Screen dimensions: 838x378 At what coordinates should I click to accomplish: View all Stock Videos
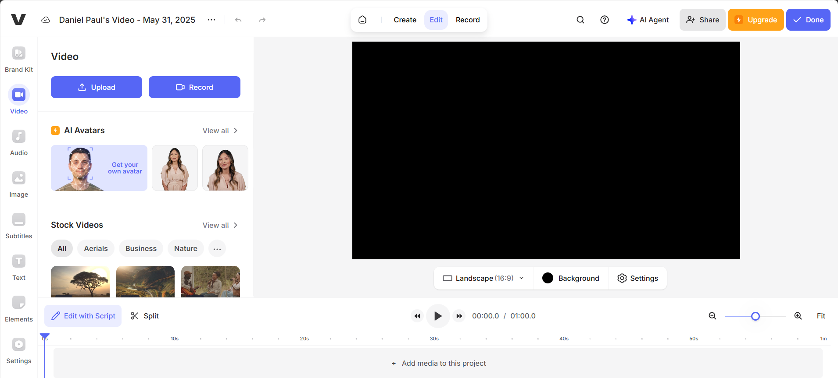pyautogui.click(x=220, y=225)
